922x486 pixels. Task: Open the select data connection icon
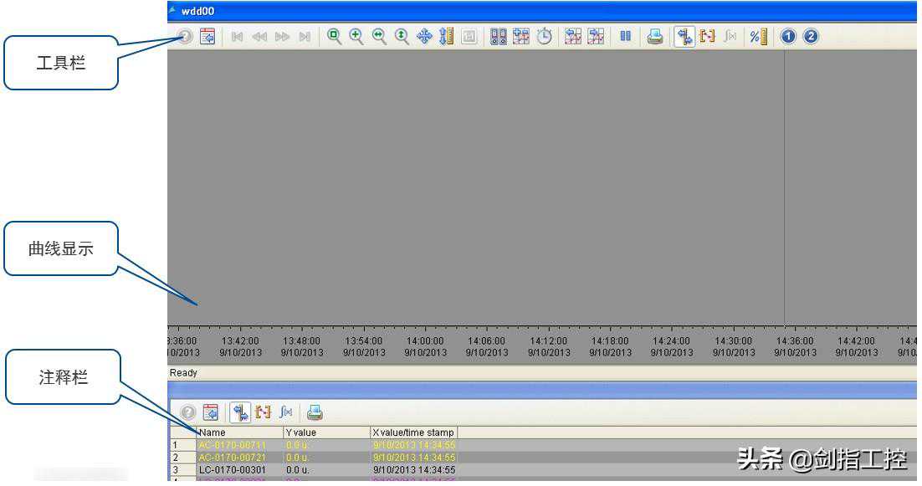pos(499,37)
